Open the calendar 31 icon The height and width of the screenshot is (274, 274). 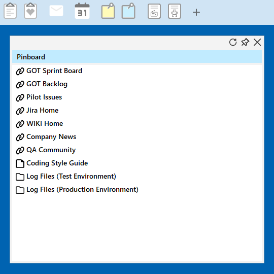[82, 11]
